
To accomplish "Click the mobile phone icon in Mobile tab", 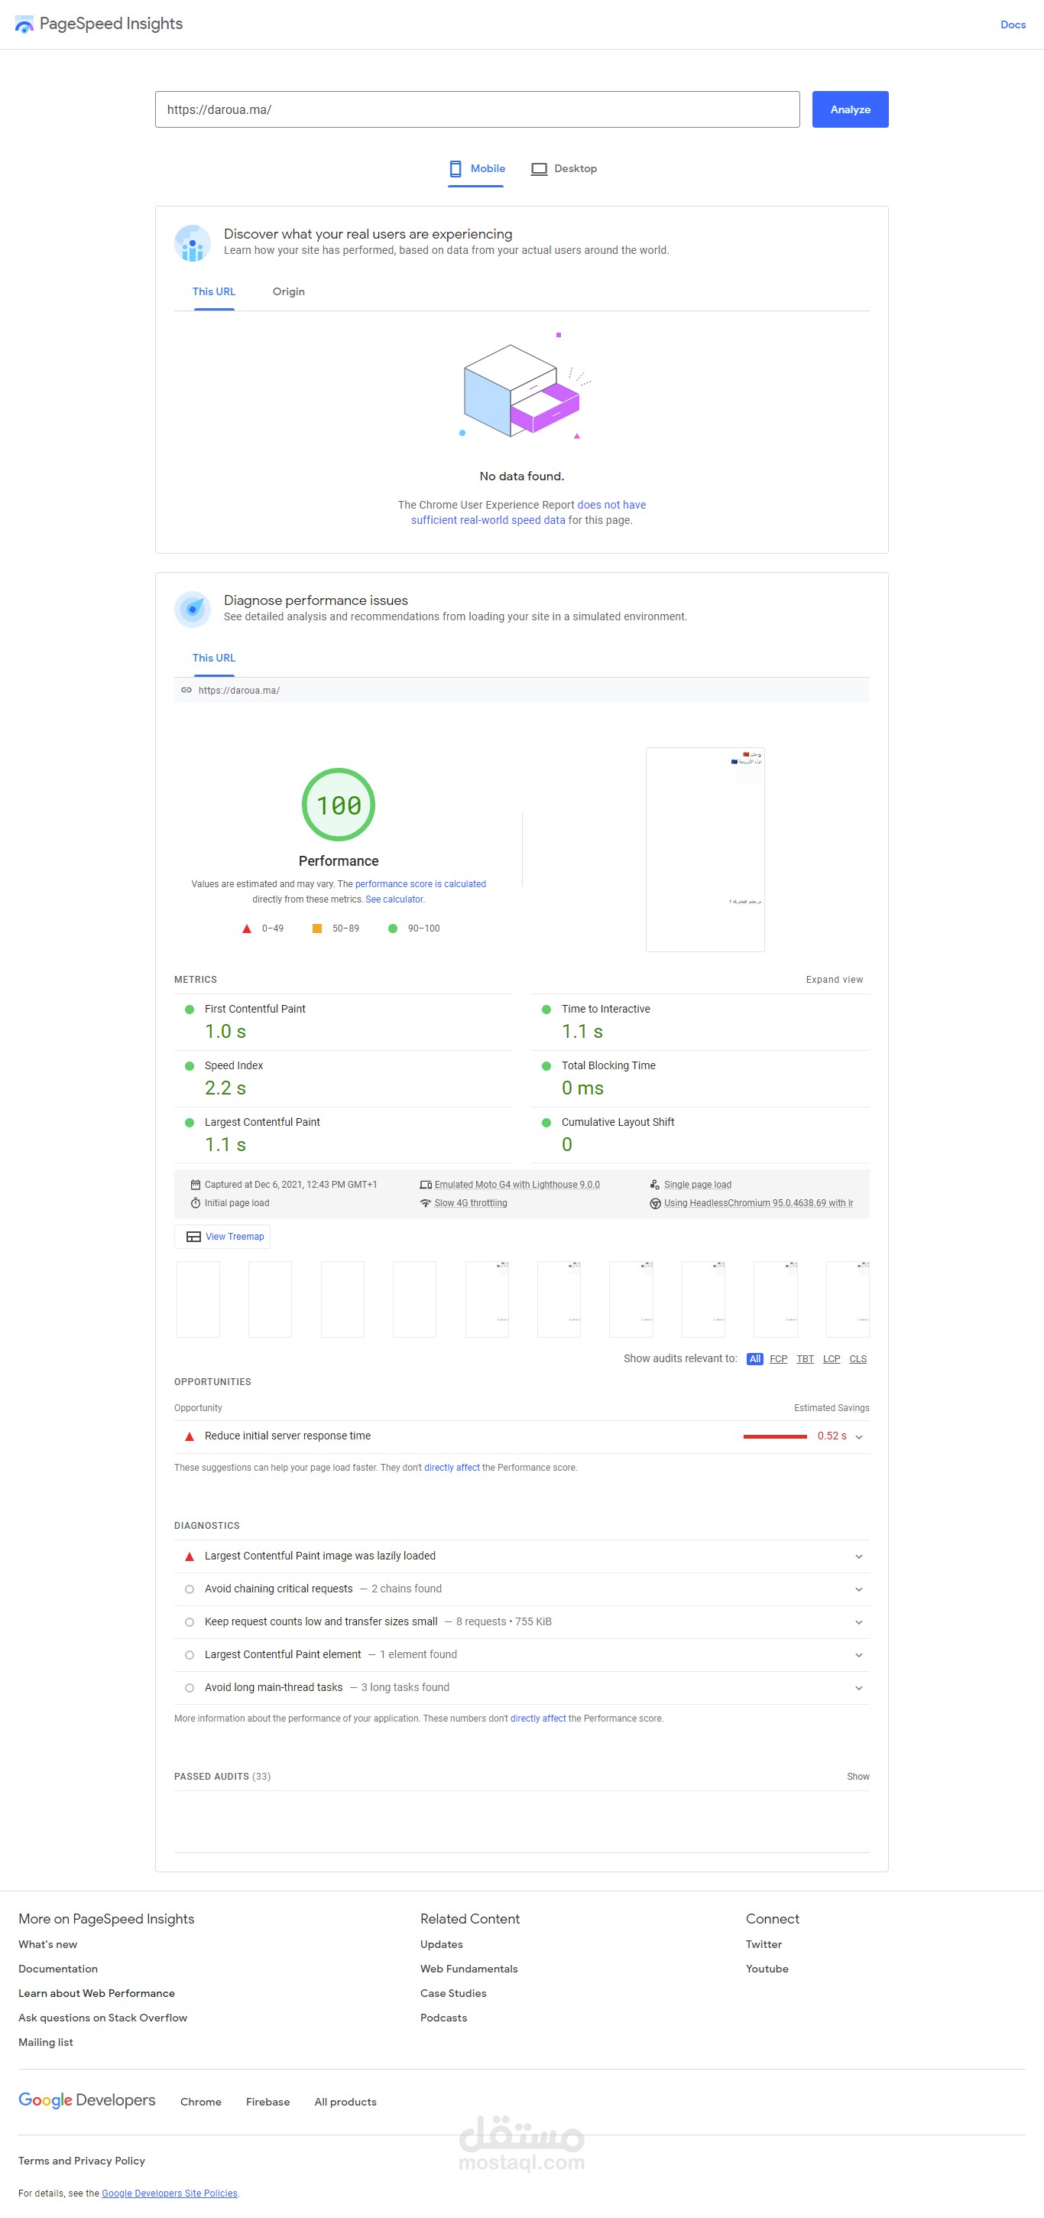I will [456, 169].
